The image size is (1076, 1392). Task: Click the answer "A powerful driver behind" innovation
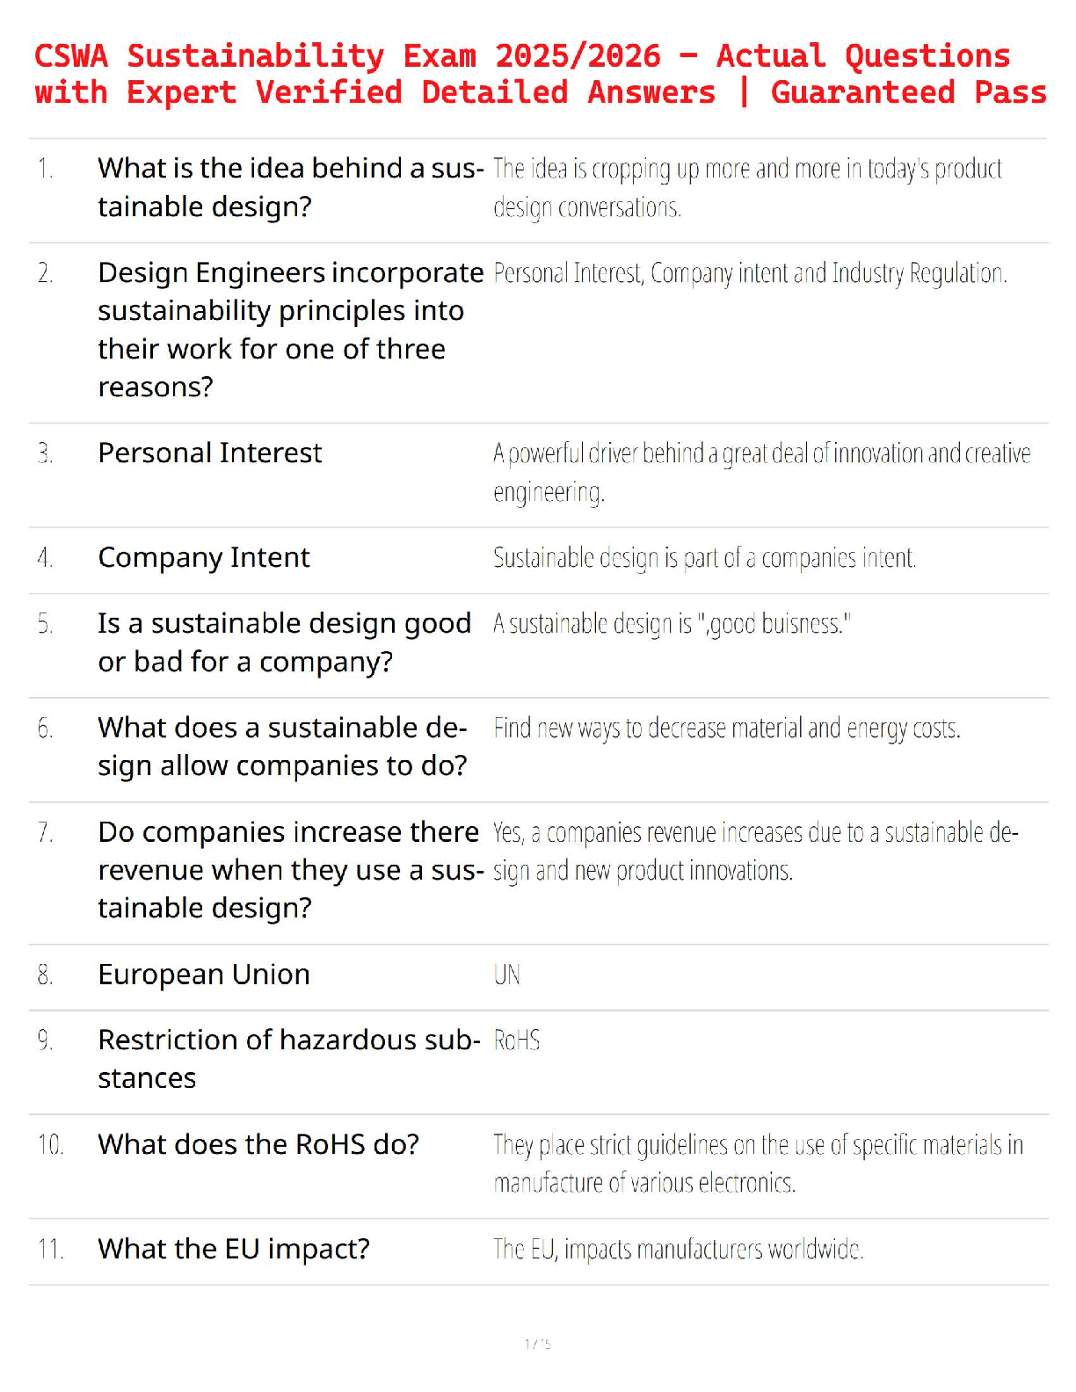tap(761, 472)
